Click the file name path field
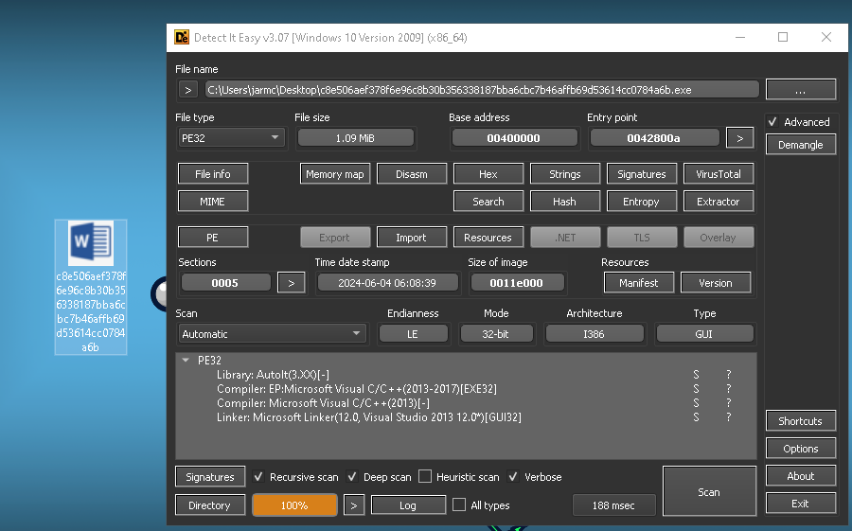The width and height of the screenshot is (852, 531). coord(482,90)
